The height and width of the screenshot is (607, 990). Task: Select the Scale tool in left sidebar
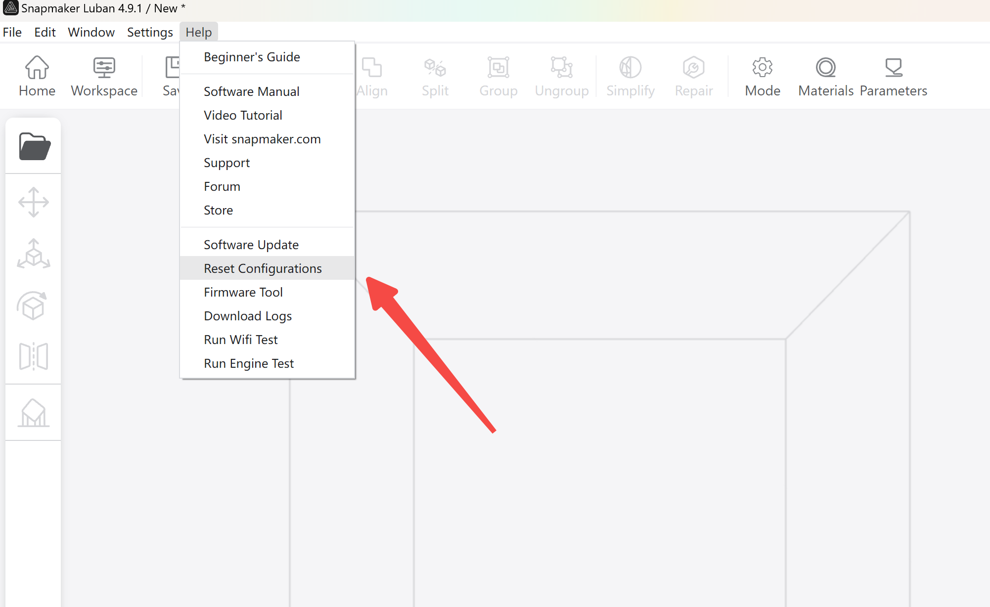34,254
